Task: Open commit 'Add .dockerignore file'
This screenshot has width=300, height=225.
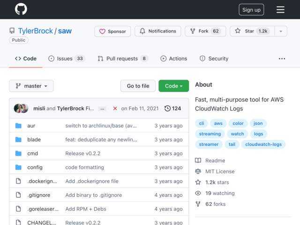Action: point(92,181)
